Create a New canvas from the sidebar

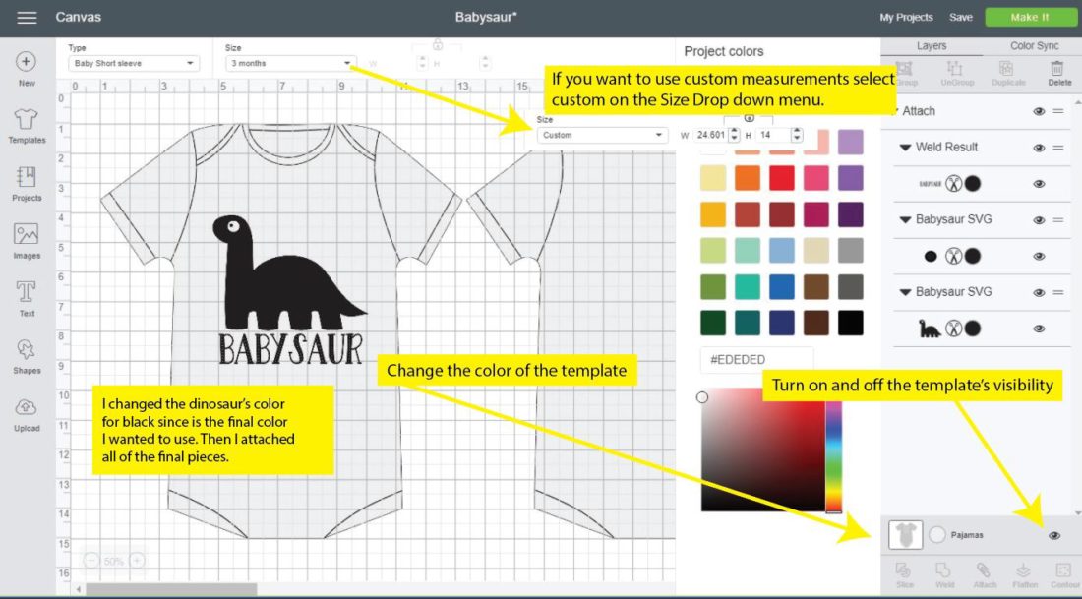coord(27,68)
